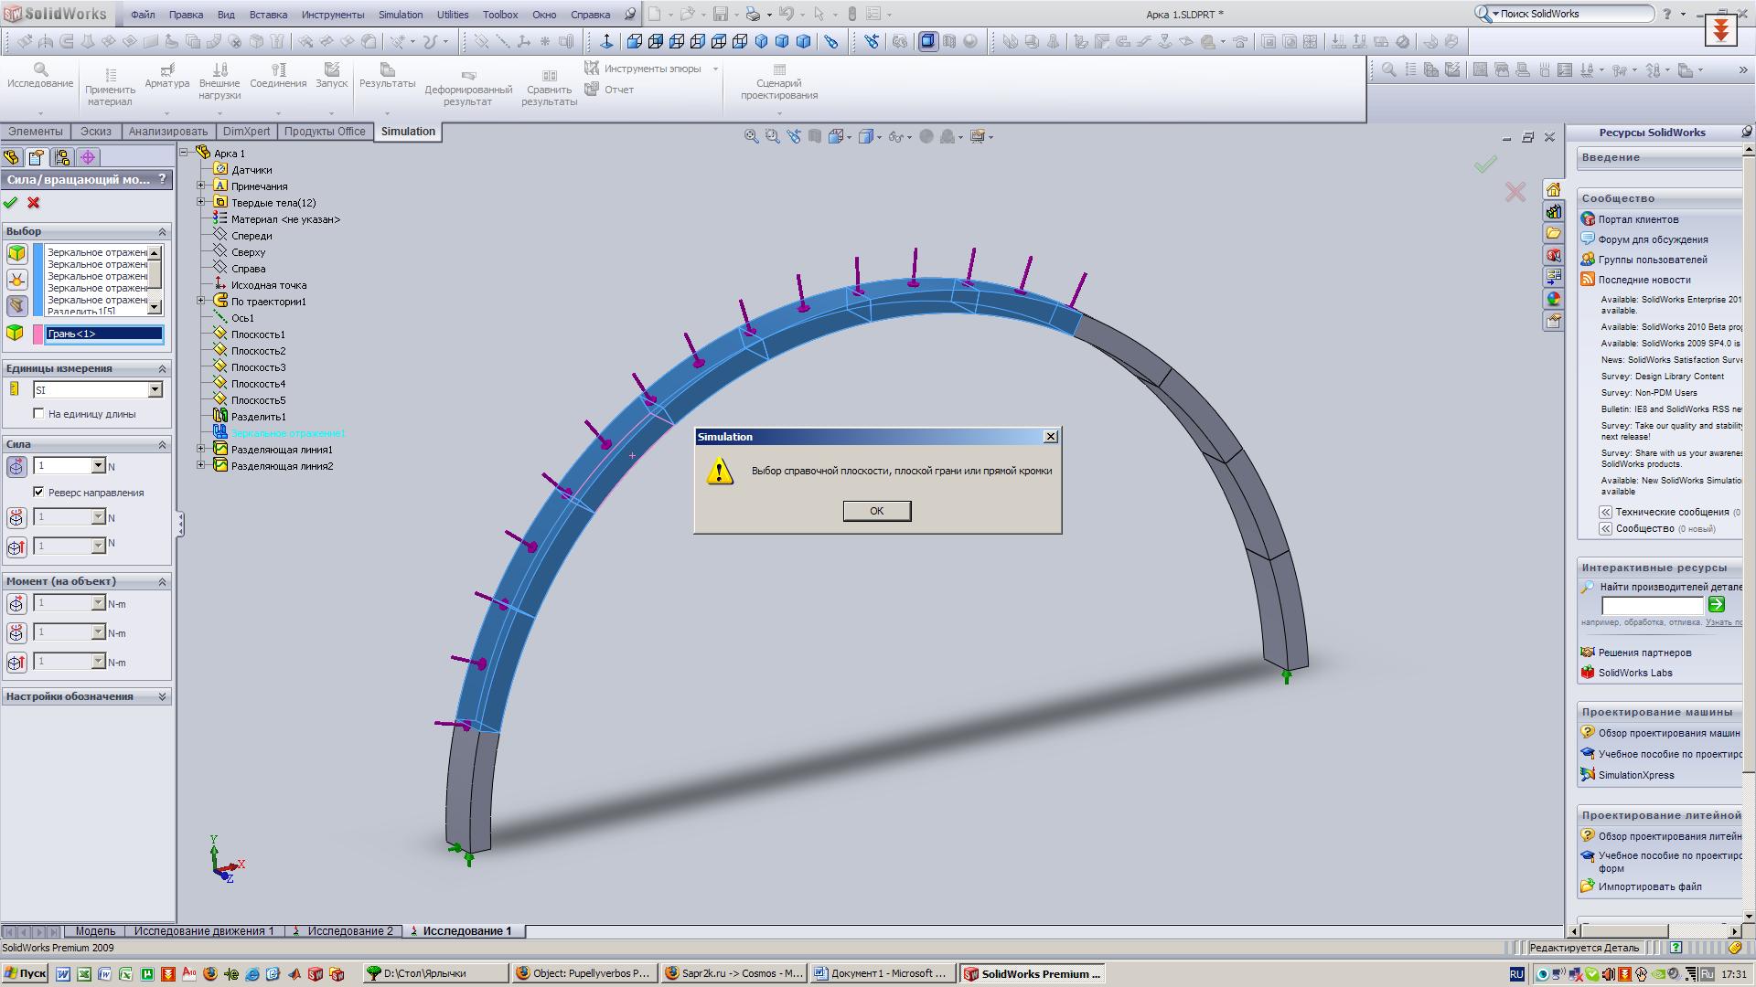1756x987 pixels.
Task: Open the Файл menu
Action: point(143,15)
